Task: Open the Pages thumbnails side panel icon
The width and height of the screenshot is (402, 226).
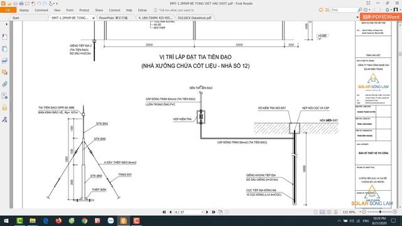Action: 4,49
